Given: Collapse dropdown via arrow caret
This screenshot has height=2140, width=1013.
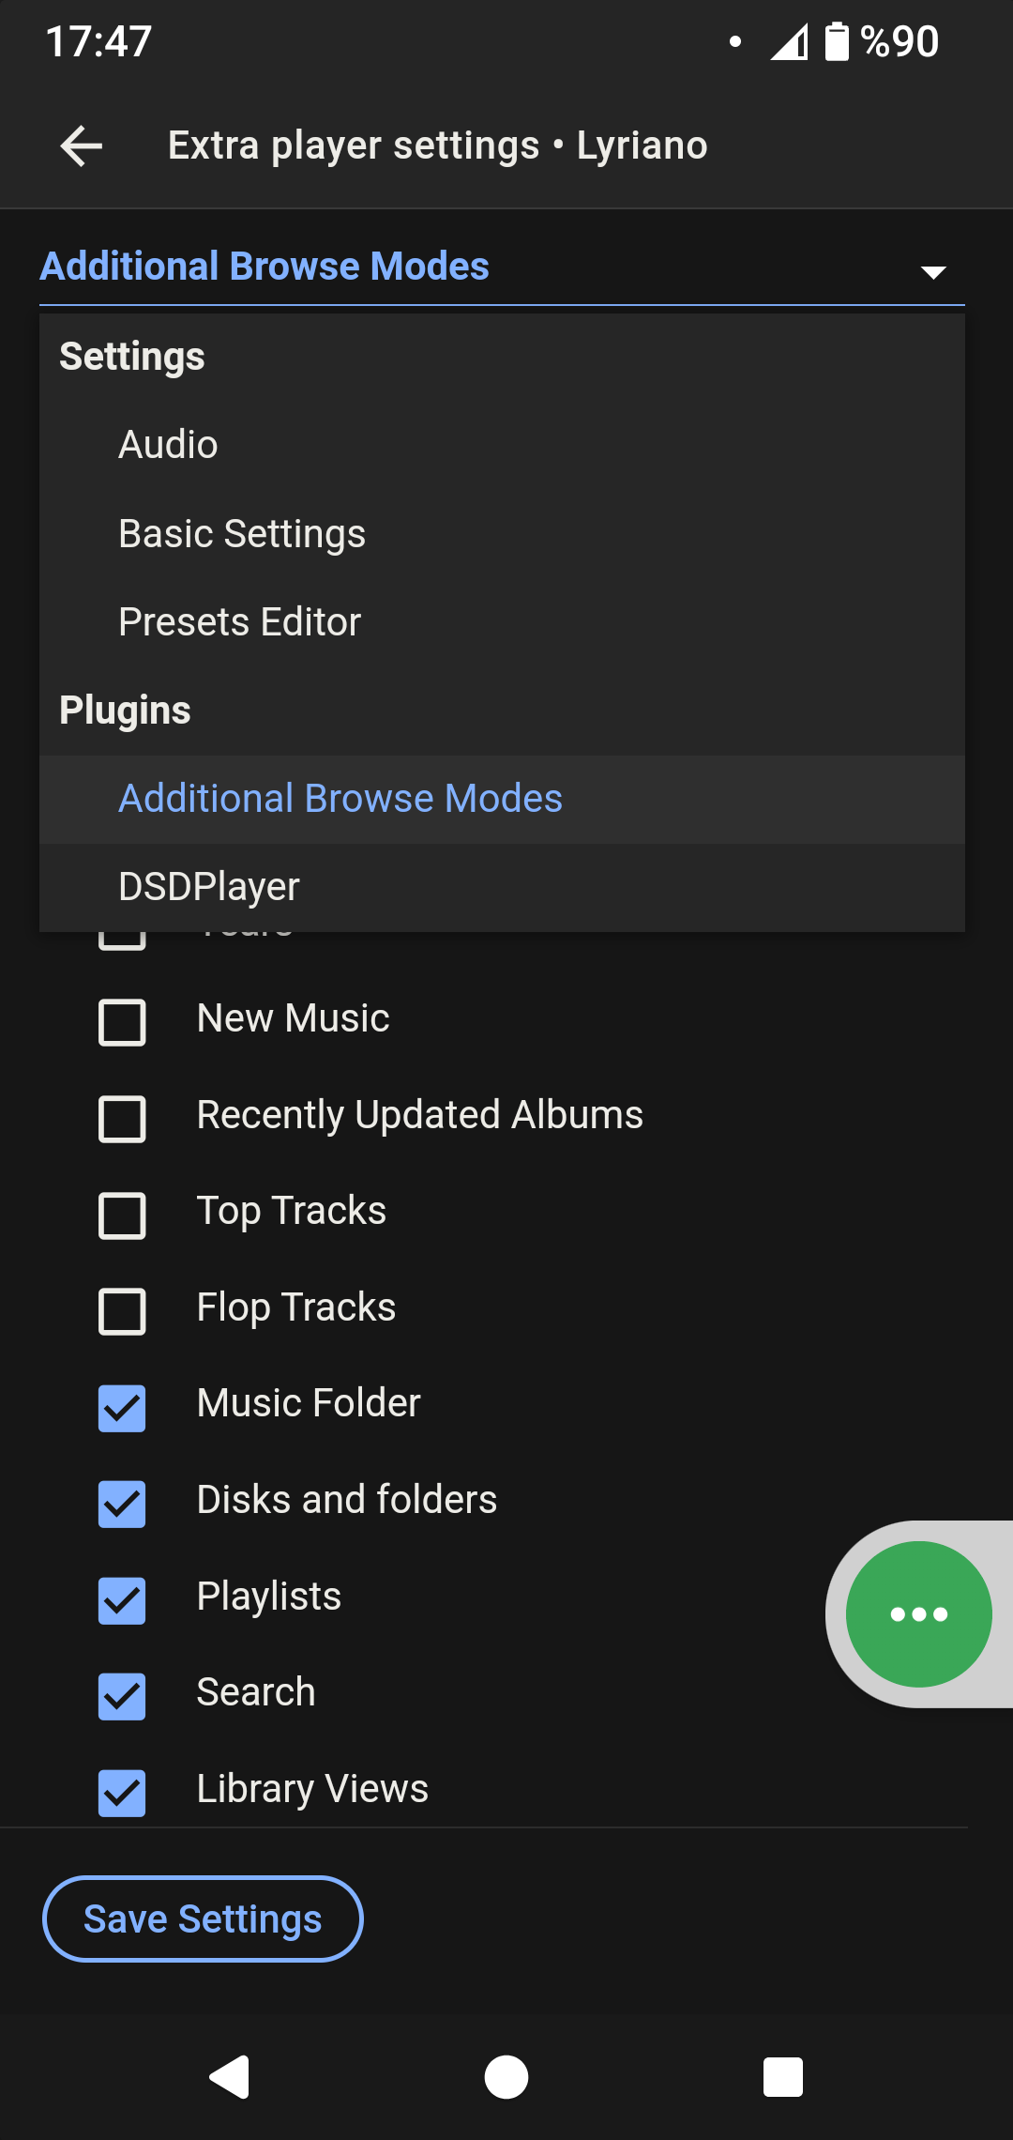Looking at the screenshot, I should point(933,272).
